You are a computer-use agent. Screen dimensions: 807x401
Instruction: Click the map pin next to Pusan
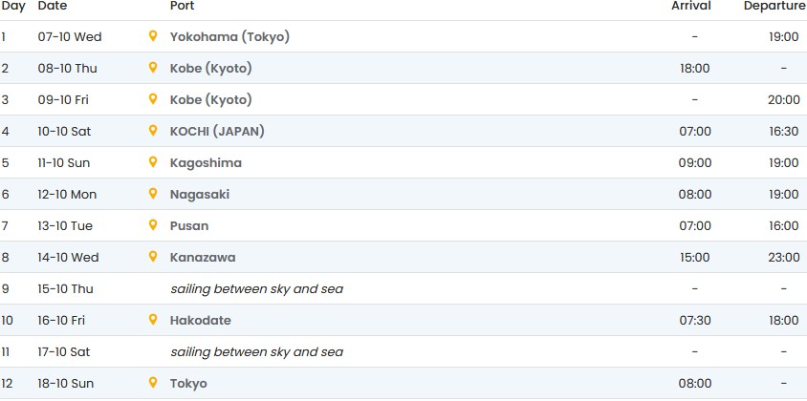coord(152,225)
